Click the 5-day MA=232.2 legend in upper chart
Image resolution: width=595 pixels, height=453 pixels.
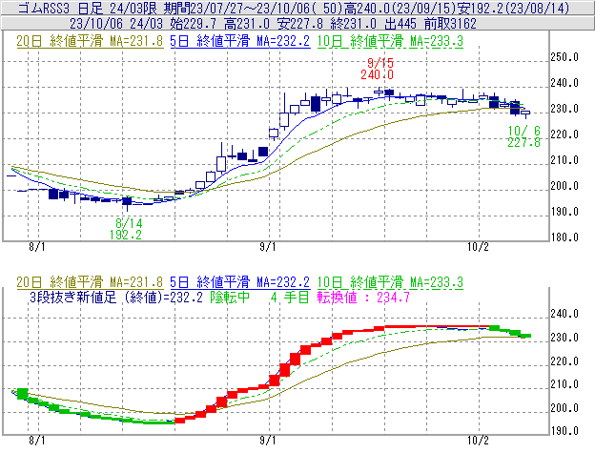tap(240, 41)
